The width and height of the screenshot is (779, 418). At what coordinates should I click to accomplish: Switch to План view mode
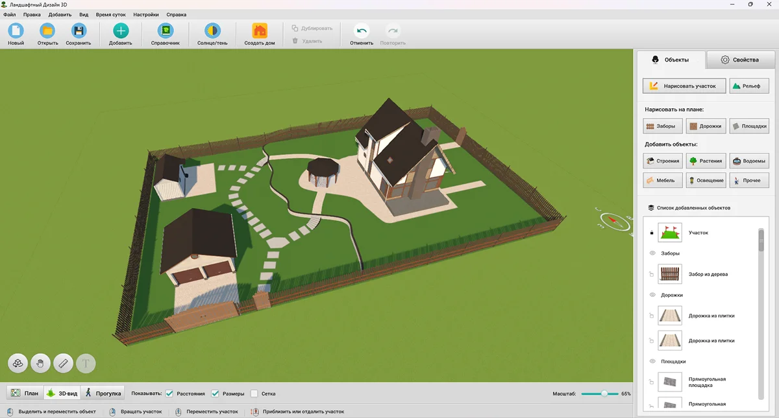click(25, 393)
